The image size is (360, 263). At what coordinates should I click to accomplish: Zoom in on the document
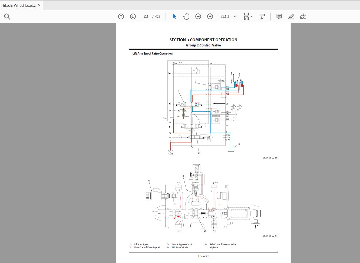pos(210,16)
